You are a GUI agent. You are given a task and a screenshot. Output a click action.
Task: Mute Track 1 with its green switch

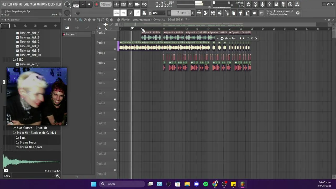115,39
